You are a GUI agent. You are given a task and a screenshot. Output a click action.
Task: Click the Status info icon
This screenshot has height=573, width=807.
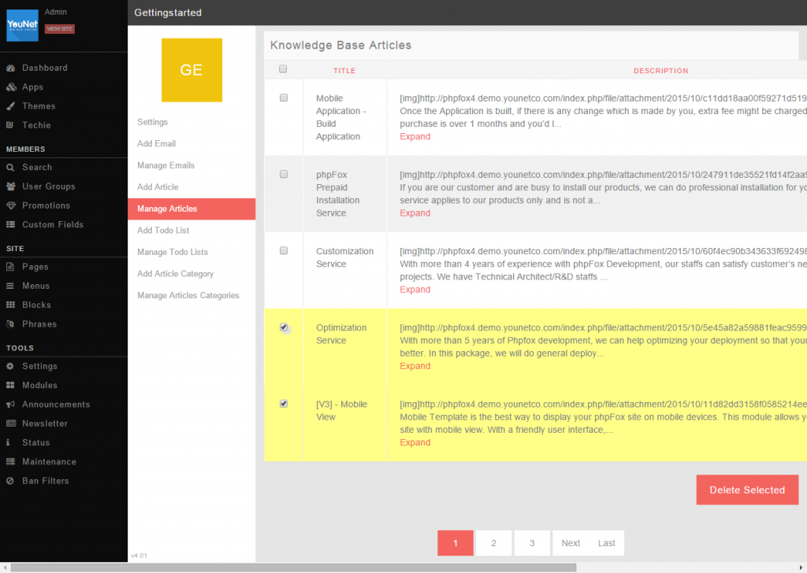8,442
